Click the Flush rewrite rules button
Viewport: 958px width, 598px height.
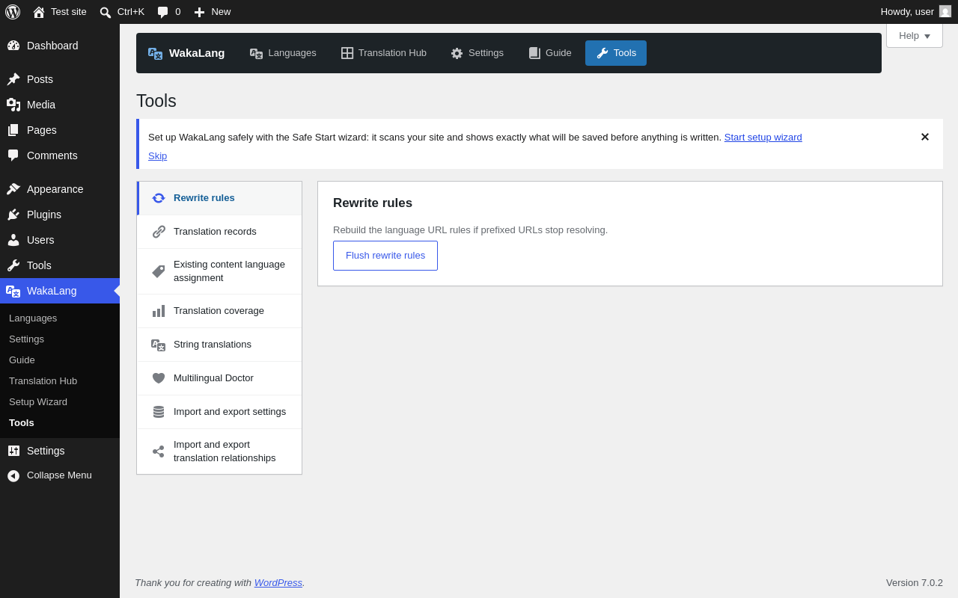pos(385,256)
